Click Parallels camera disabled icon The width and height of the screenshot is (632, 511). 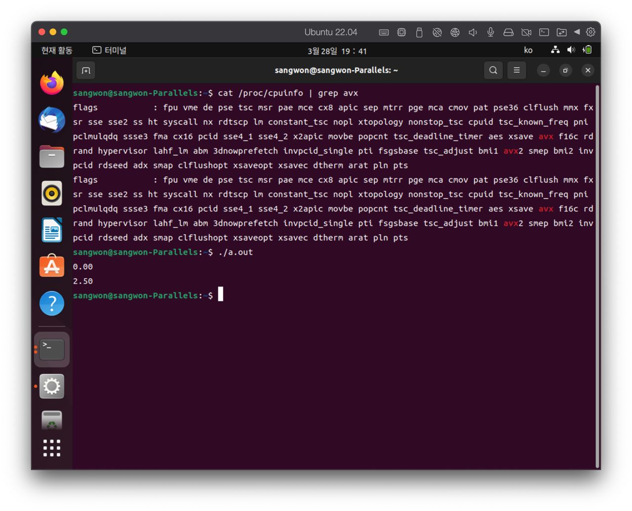[x=526, y=32]
